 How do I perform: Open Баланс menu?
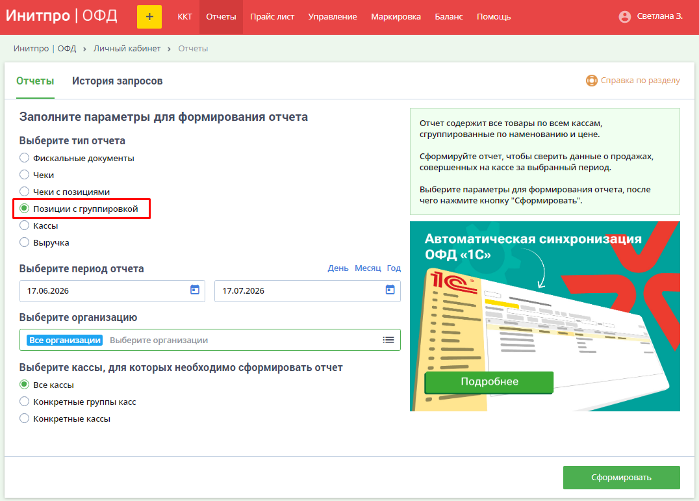tap(449, 17)
